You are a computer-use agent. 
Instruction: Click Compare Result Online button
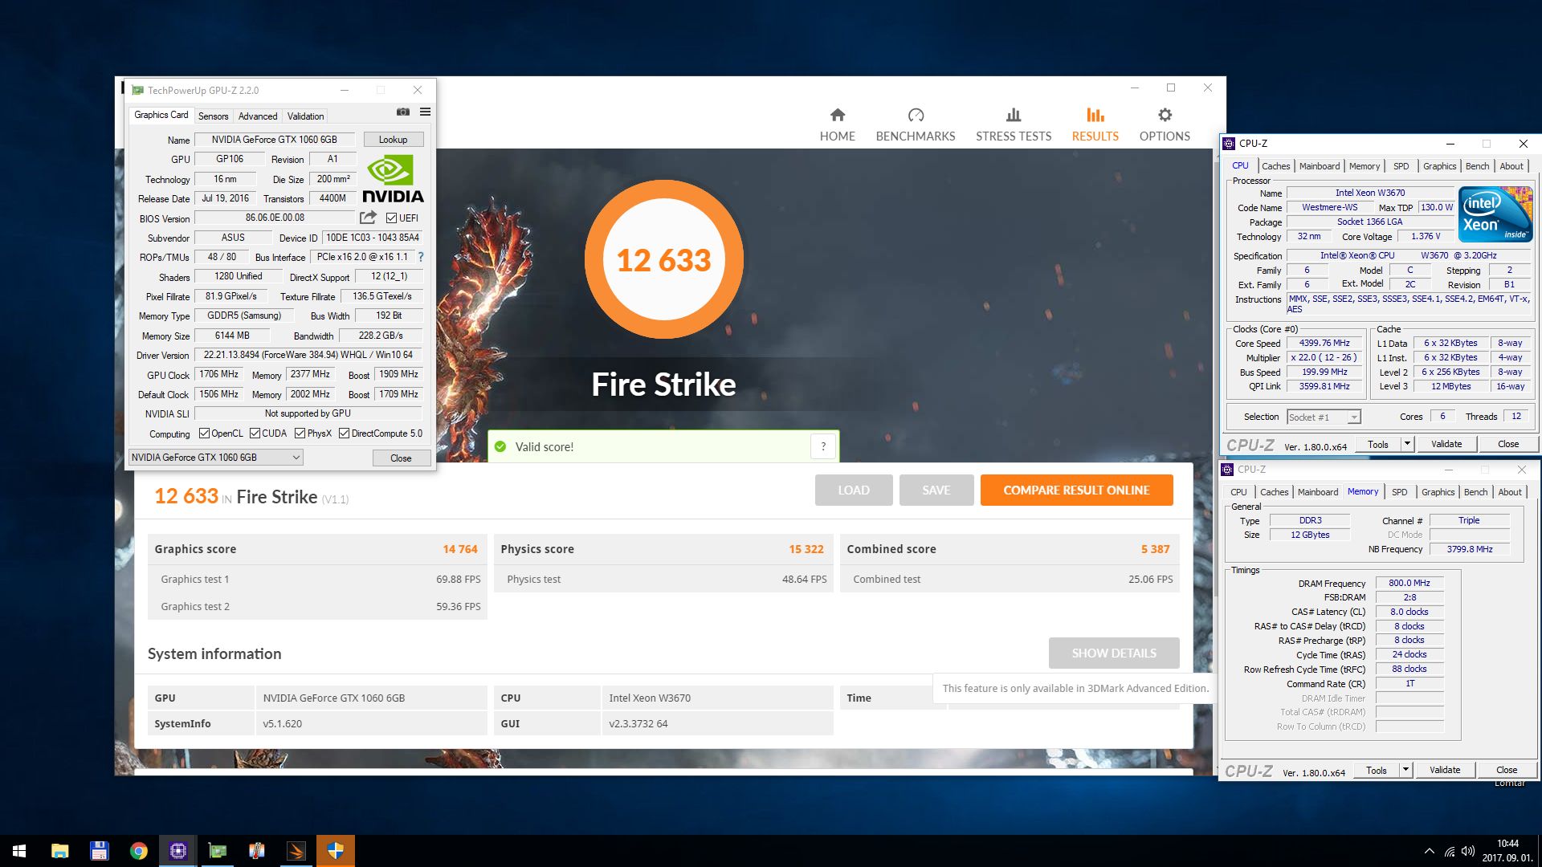point(1076,490)
